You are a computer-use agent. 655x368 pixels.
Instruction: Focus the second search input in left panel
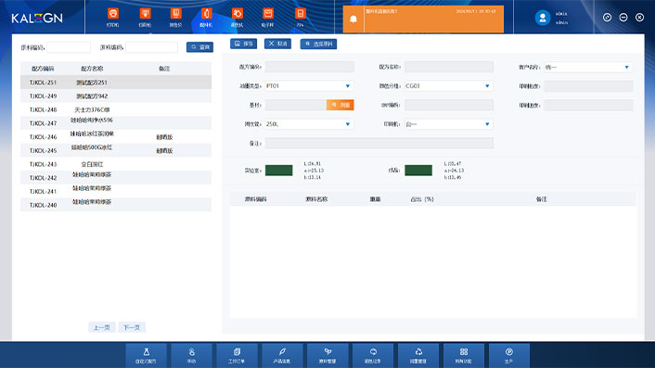coord(151,47)
